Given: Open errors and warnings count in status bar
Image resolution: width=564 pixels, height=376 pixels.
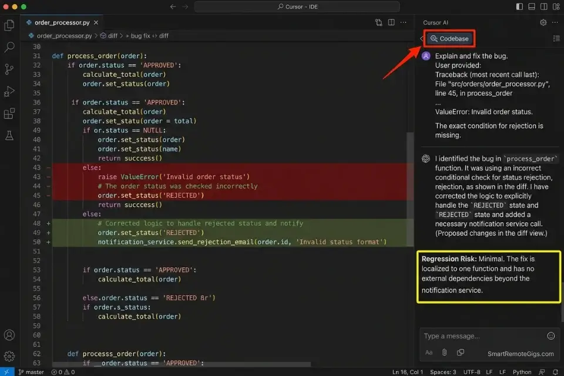Looking at the screenshot, I should pyautogui.click(x=63, y=372).
